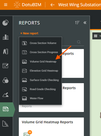Go back with the left arrow
Screen dimensions: 101x136
point(52,5)
